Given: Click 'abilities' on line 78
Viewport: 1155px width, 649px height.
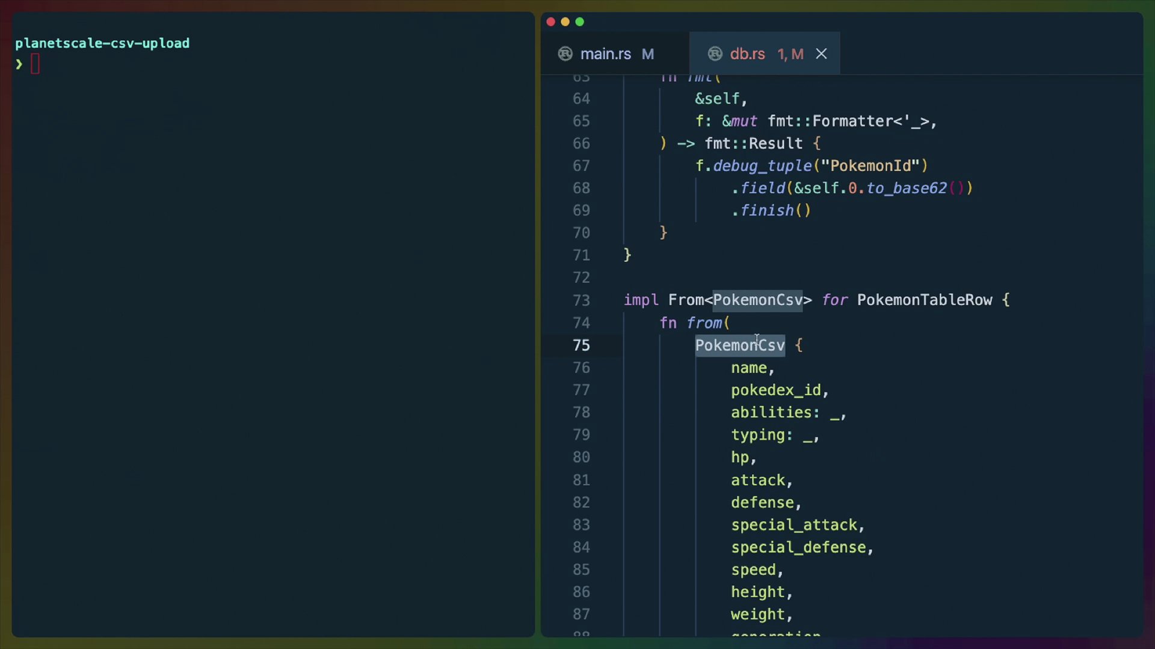Looking at the screenshot, I should pos(771,413).
